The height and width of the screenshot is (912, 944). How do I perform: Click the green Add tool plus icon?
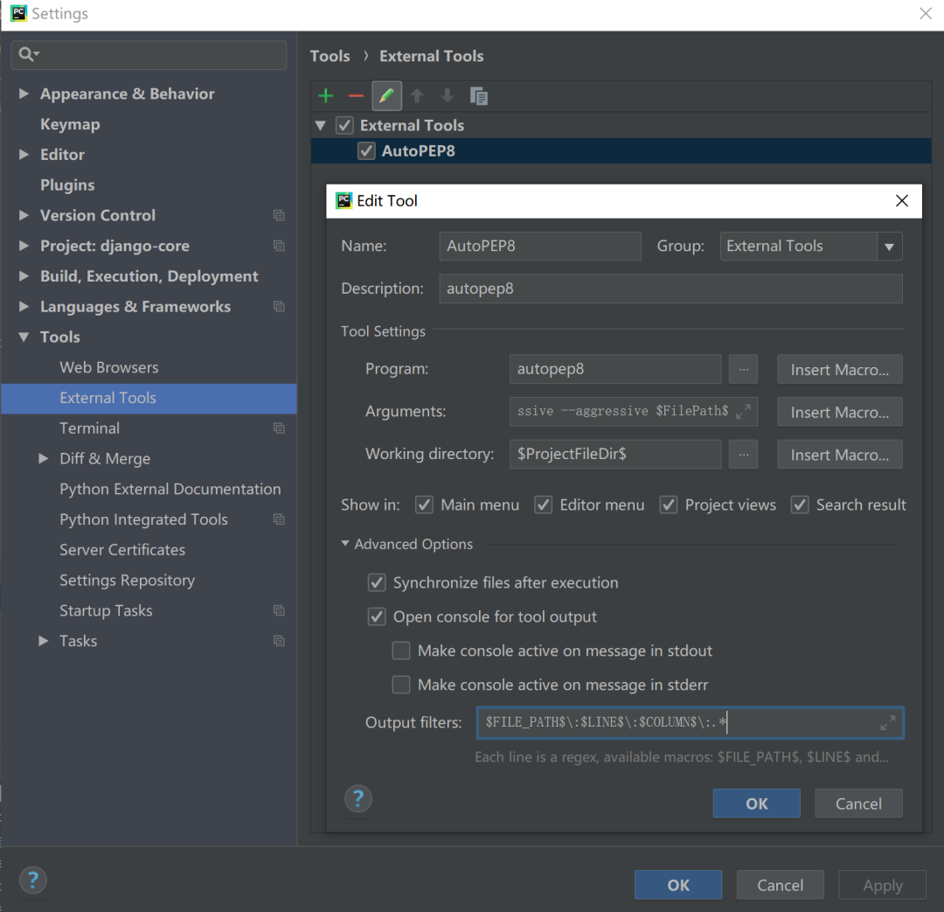(x=326, y=95)
